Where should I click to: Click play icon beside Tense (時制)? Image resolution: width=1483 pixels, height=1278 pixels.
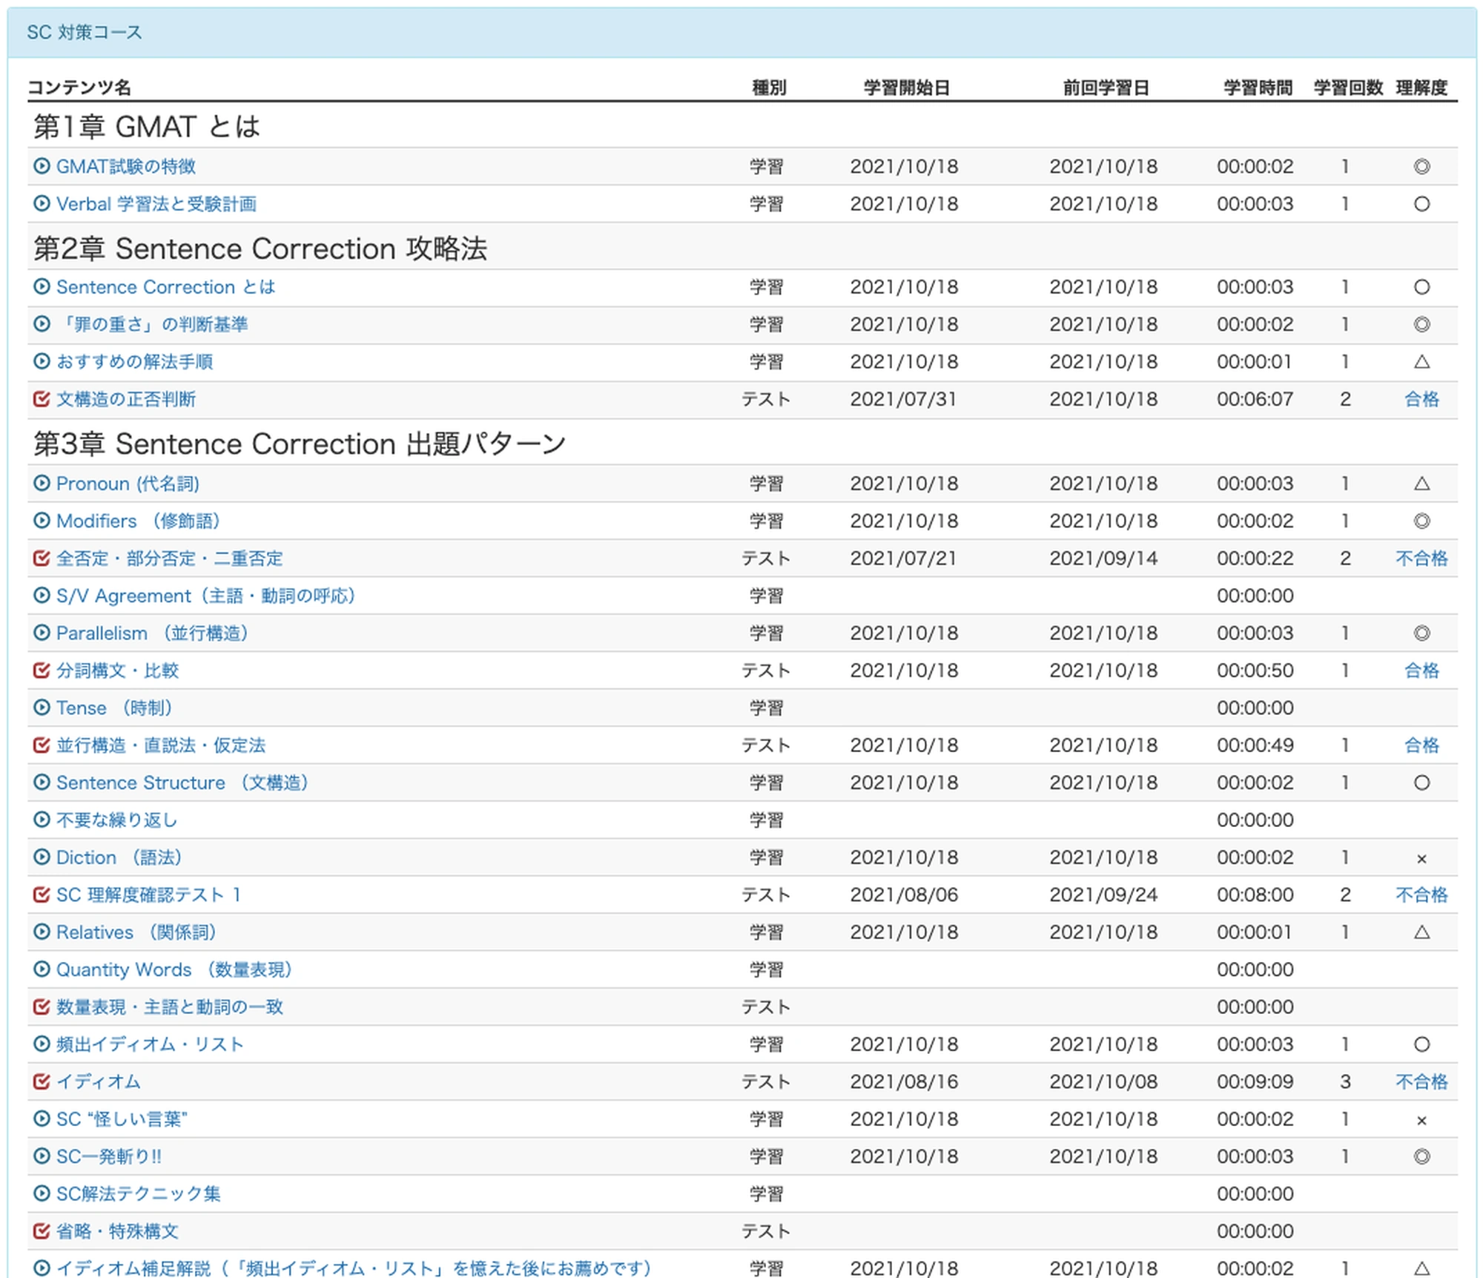click(x=42, y=708)
